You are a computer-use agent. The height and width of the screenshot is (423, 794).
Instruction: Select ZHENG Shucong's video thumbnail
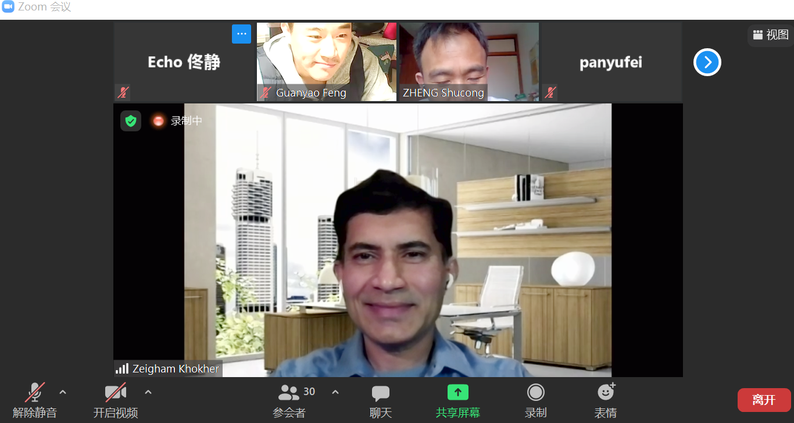tap(468, 58)
